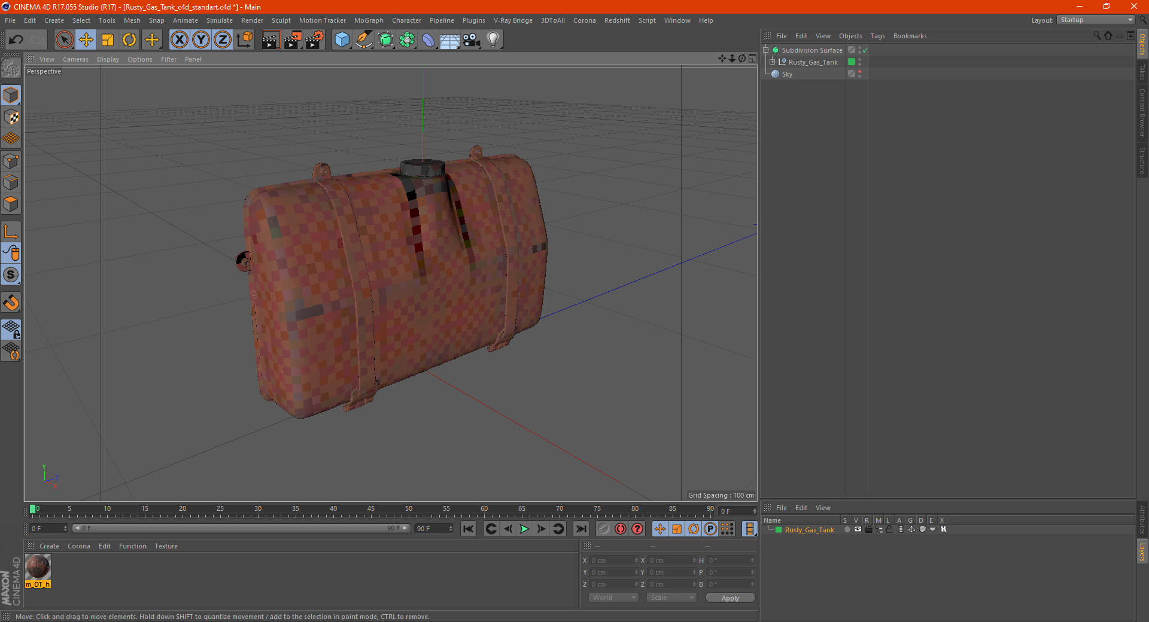The image size is (1149, 622).
Task: Open the material Texture menu
Action: pos(166,546)
